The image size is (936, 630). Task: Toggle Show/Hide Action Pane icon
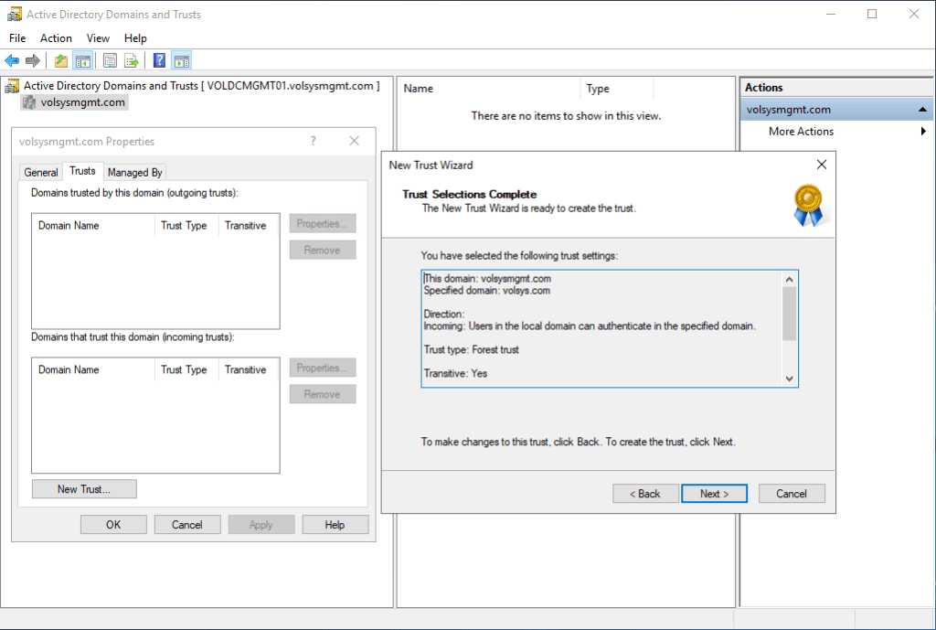click(181, 61)
